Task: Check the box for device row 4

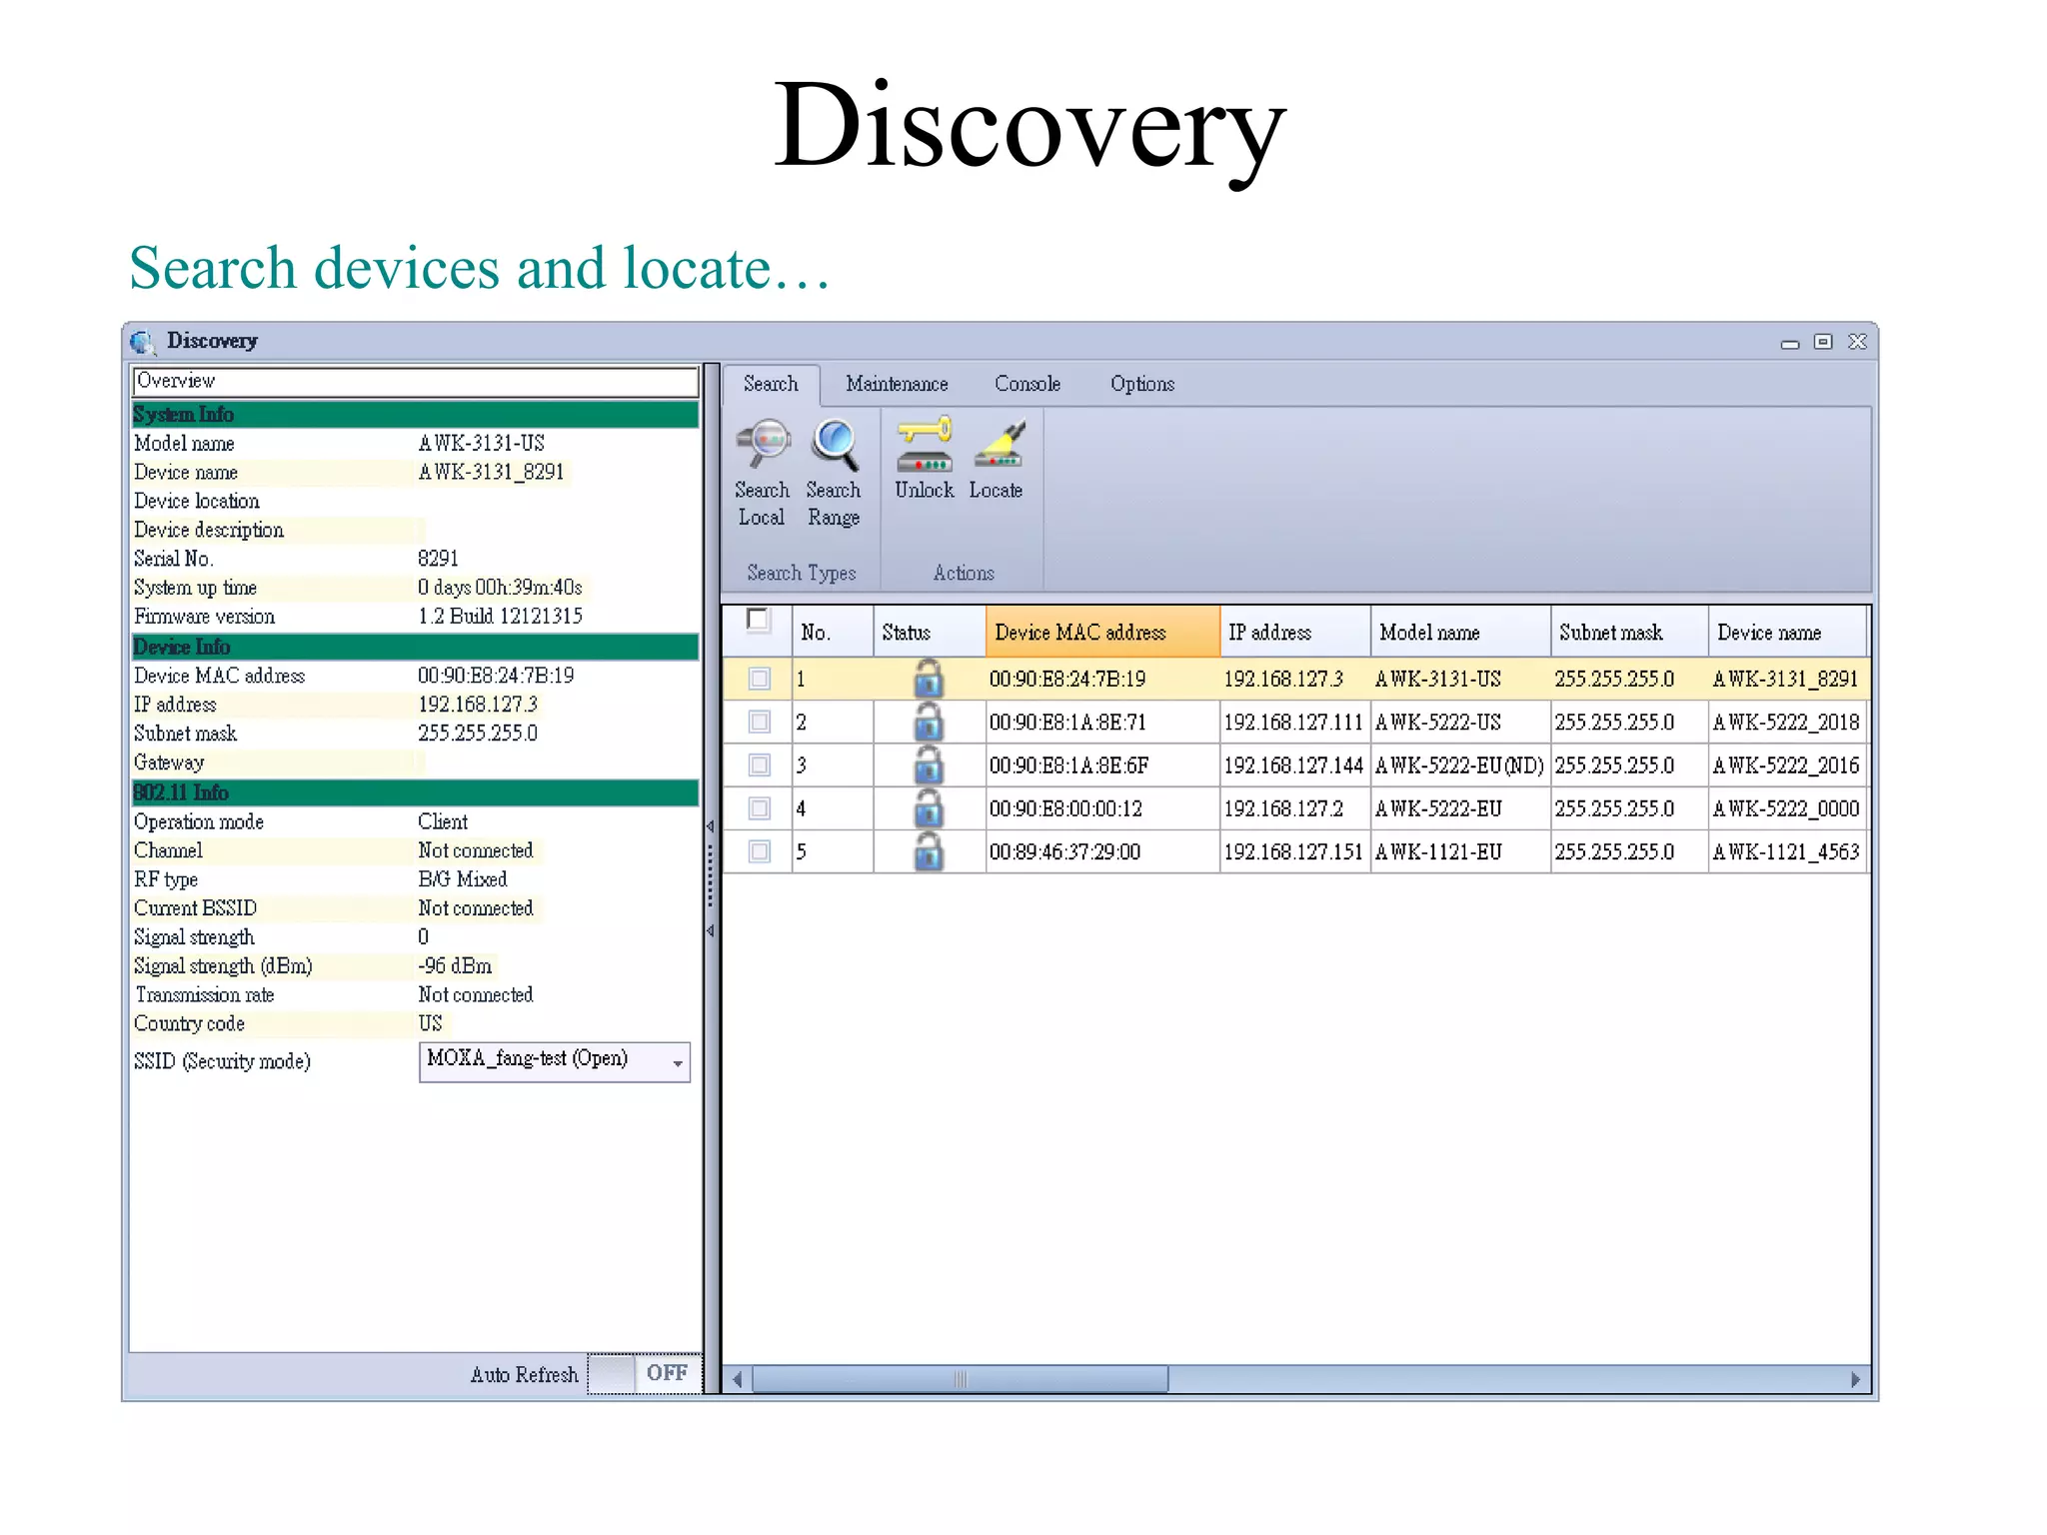Action: [x=760, y=808]
